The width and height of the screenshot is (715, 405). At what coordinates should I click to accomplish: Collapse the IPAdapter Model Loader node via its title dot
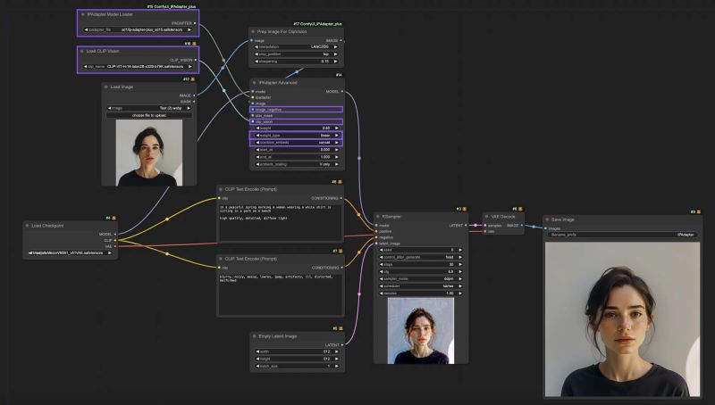(82, 14)
